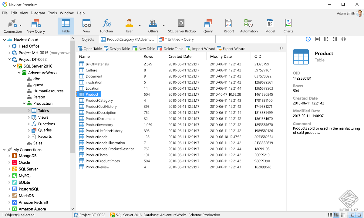Click the hexagon icon in the info panel

[343, 39]
